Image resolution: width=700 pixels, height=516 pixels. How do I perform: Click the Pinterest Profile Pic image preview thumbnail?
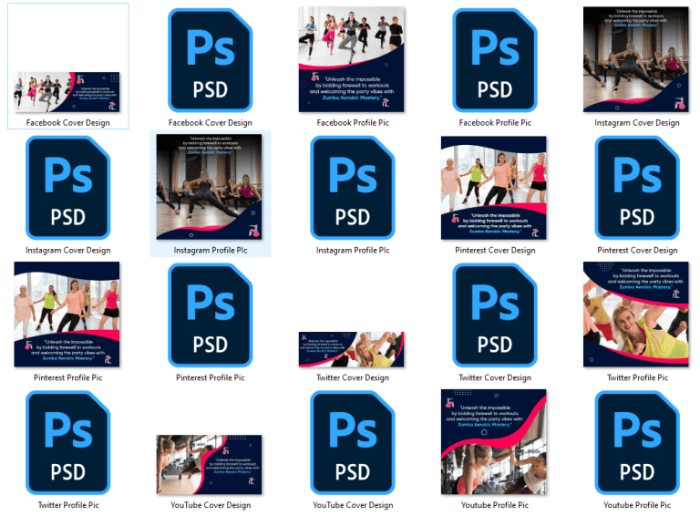pos(67,315)
